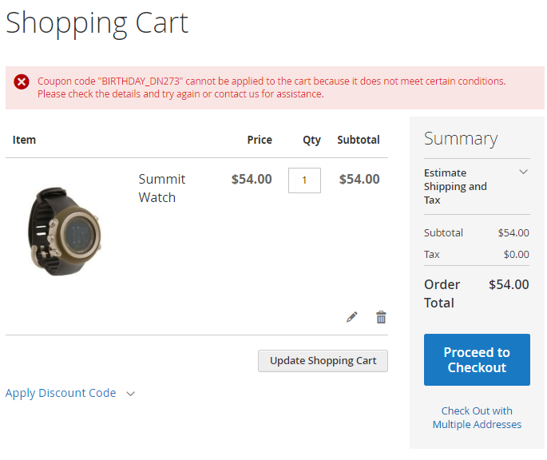Viewport: 547px width, 460px height.
Task: Expand the Estimate Shipping and Tax chevron
Action: point(523,172)
